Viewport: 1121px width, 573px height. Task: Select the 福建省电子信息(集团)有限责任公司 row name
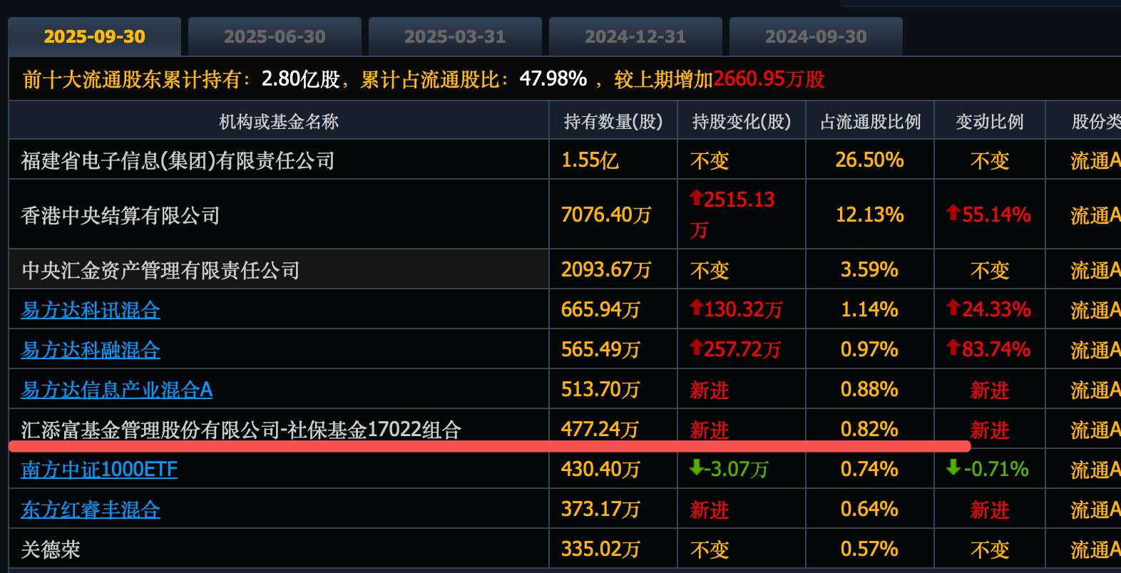[178, 160]
